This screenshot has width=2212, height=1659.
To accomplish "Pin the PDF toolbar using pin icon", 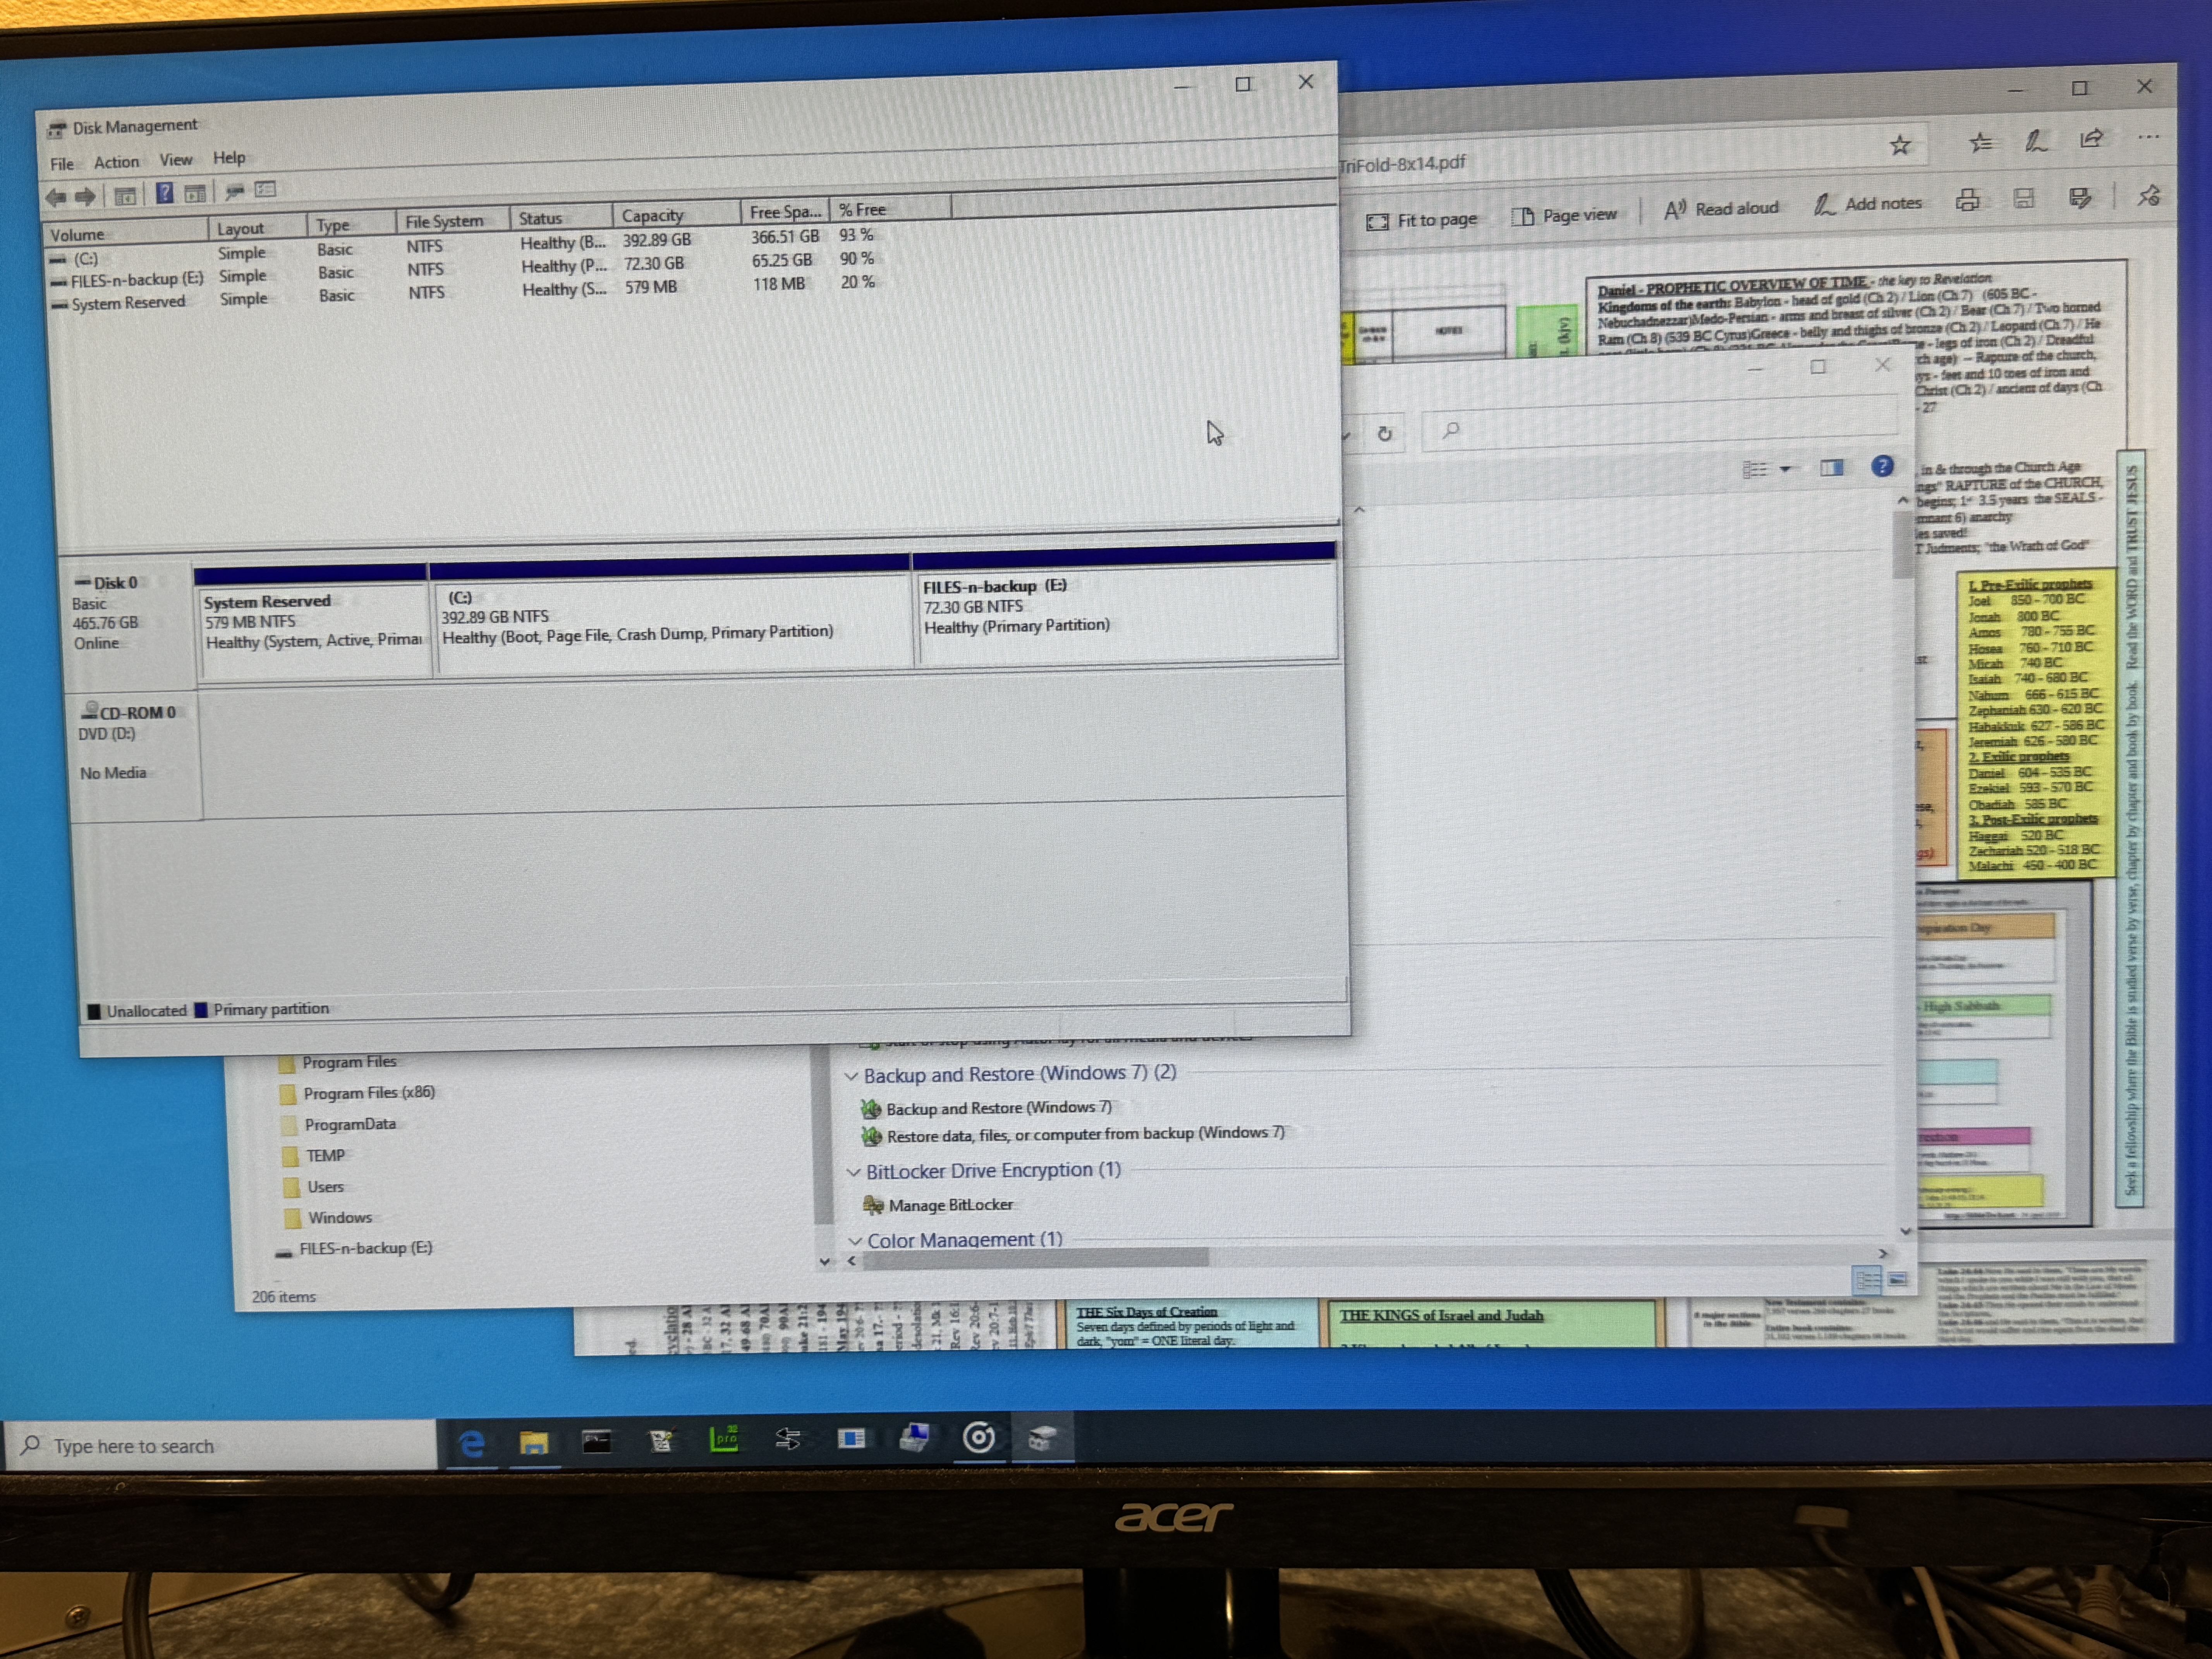I will point(2148,196).
